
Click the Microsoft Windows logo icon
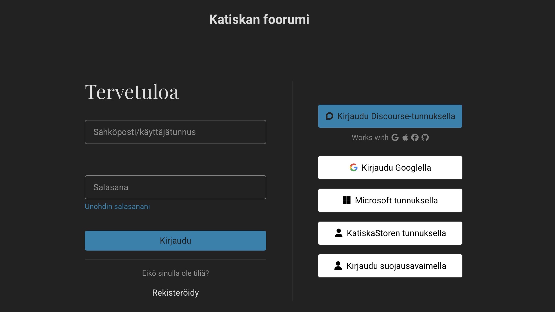[x=347, y=200]
